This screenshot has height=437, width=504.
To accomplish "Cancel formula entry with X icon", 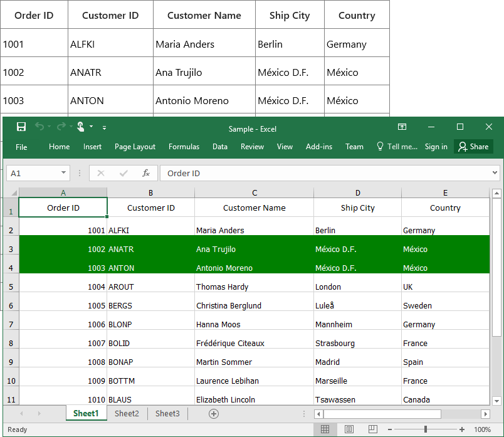I will (x=101, y=173).
